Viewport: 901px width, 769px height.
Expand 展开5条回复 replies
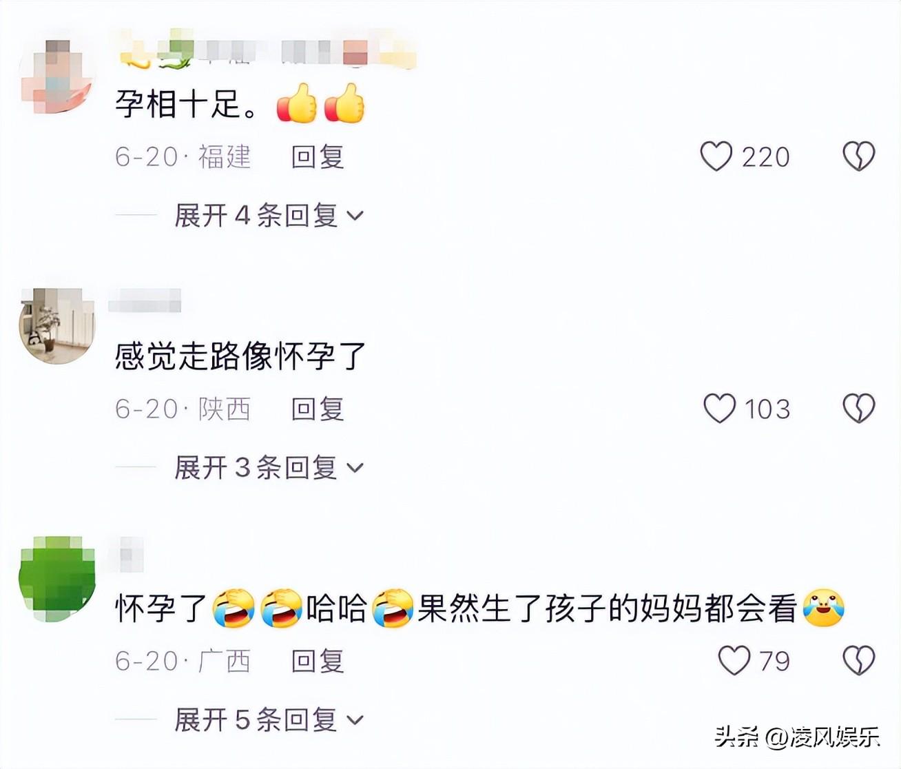click(269, 720)
